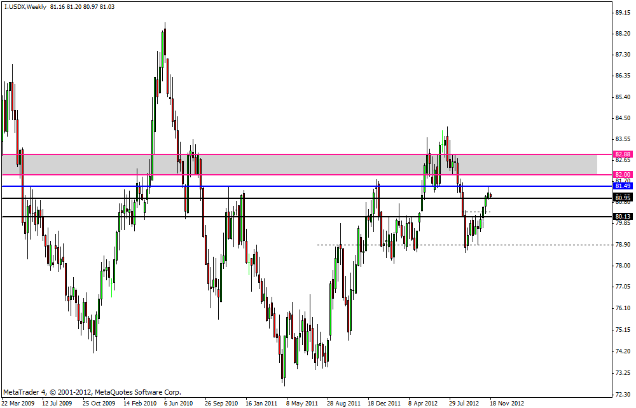Select the 8 May 2011 date marker
The width and height of the screenshot is (636, 408).
tap(301, 403)
